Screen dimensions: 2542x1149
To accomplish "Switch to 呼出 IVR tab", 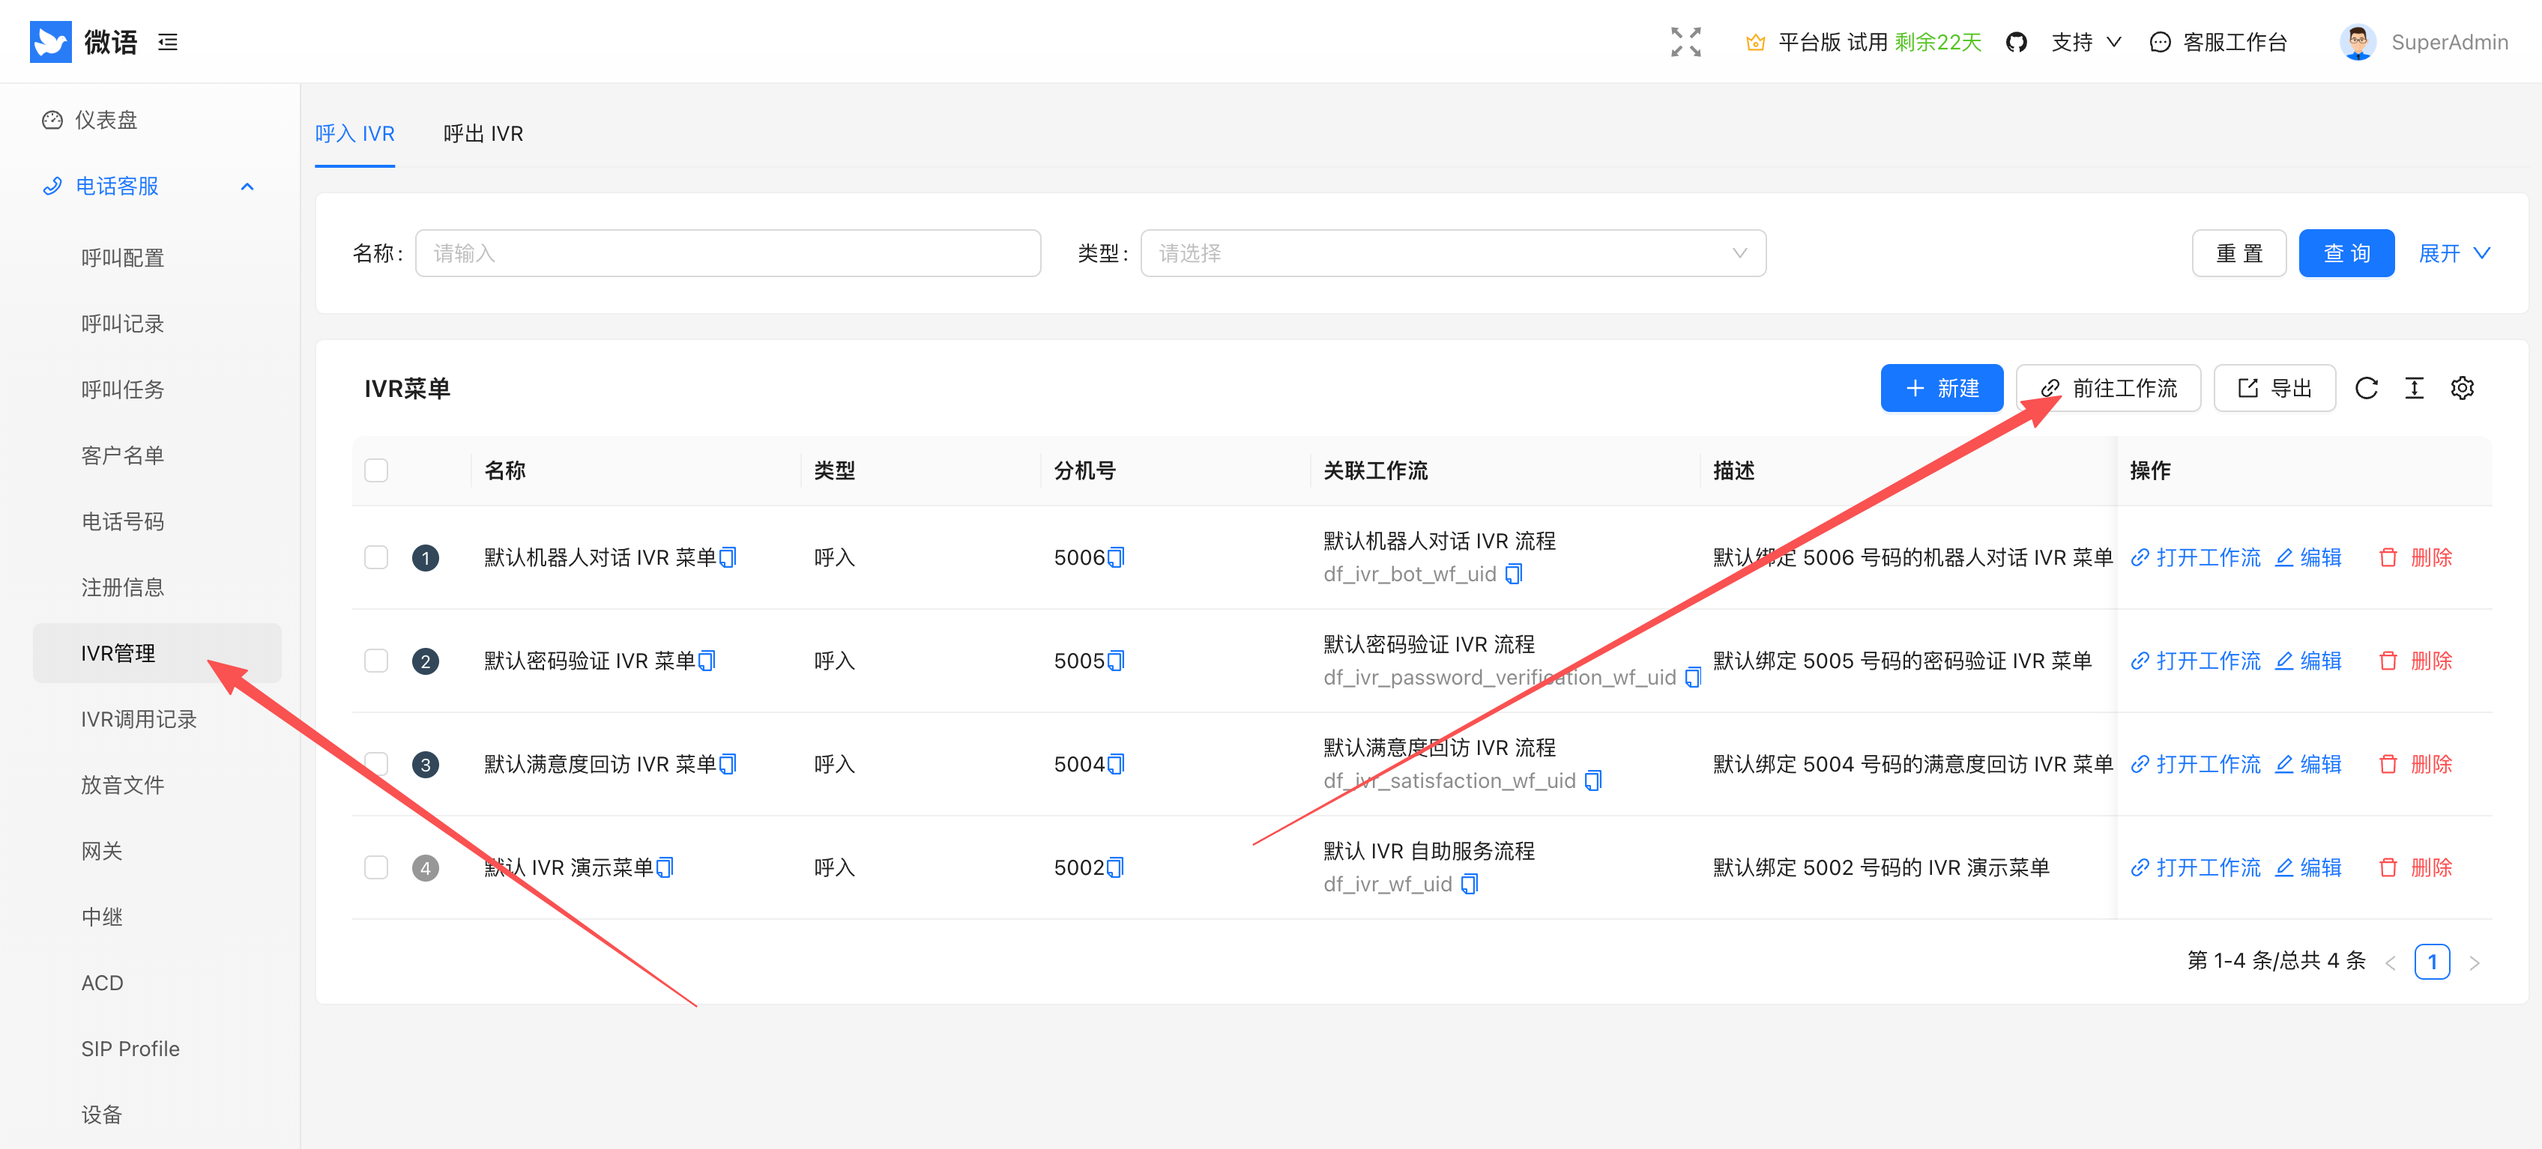I will (483, 133).
